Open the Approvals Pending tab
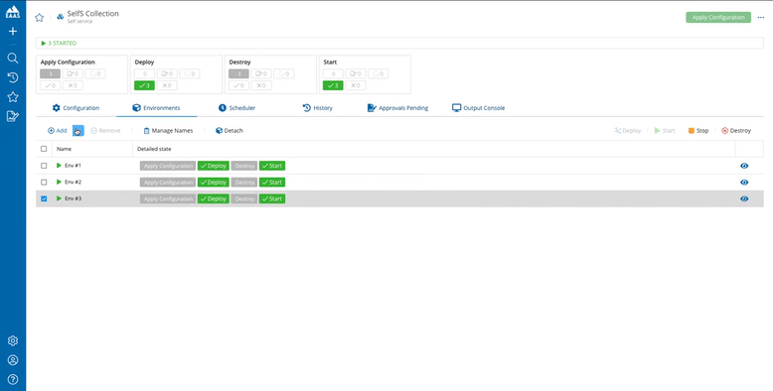The width and height of the screenshot is (773, 391). tap(397, 108)
